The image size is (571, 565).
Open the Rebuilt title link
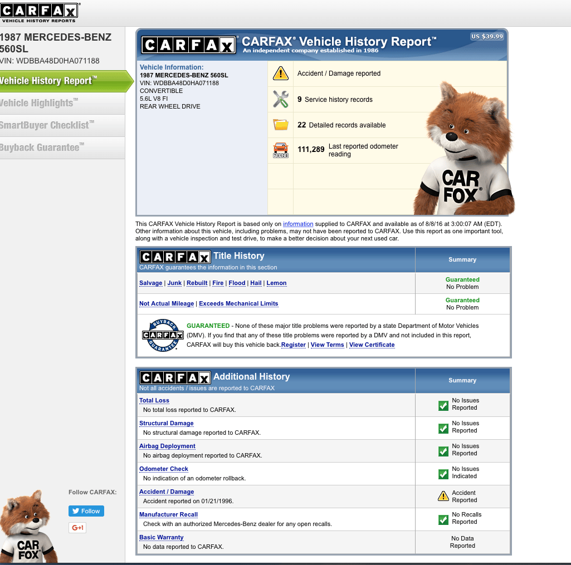click(x=197, y=283)
